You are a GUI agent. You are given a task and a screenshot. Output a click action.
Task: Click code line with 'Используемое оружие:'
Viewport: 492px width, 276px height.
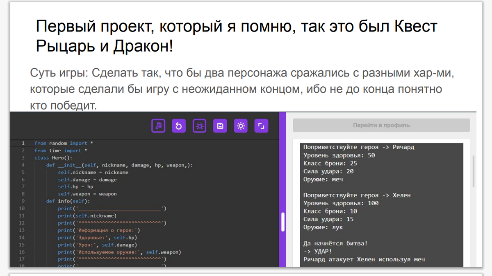click(x=119, y=252)
